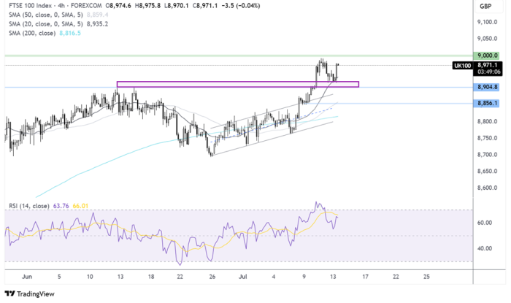511x303 pixels.
Task: Click the TradingView logo icon
Action: pyautogui.click(x=9, y=294)
